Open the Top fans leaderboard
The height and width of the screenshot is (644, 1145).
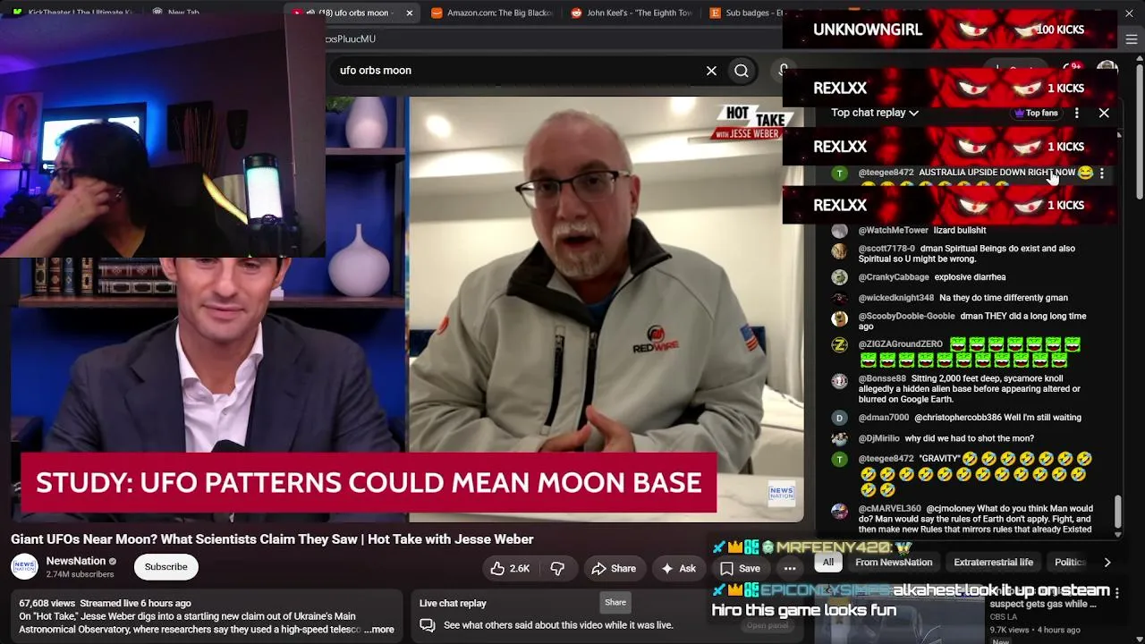(1036, 113)
